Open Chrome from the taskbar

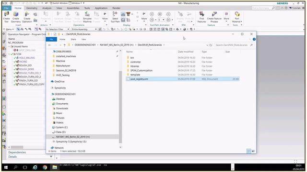click(45, 167)
